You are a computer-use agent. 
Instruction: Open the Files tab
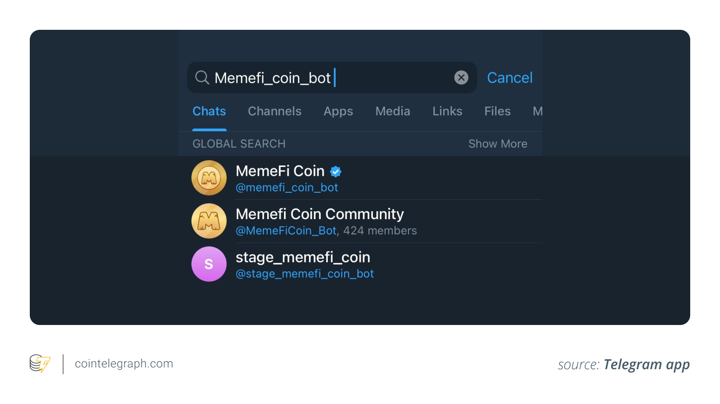click(498, 111)
